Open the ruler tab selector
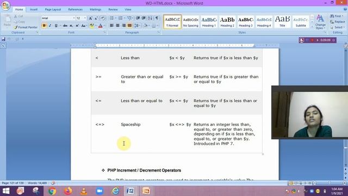This screenshot has width=348, height=196. click(x=3, y=46)
